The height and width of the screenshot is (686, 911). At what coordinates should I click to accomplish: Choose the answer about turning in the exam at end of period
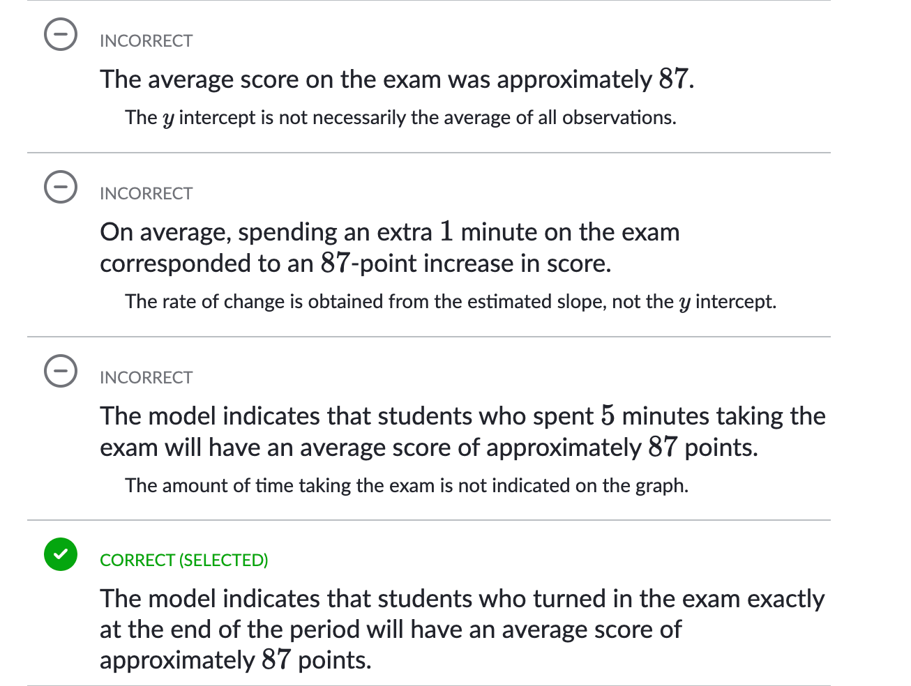[462, 629]
